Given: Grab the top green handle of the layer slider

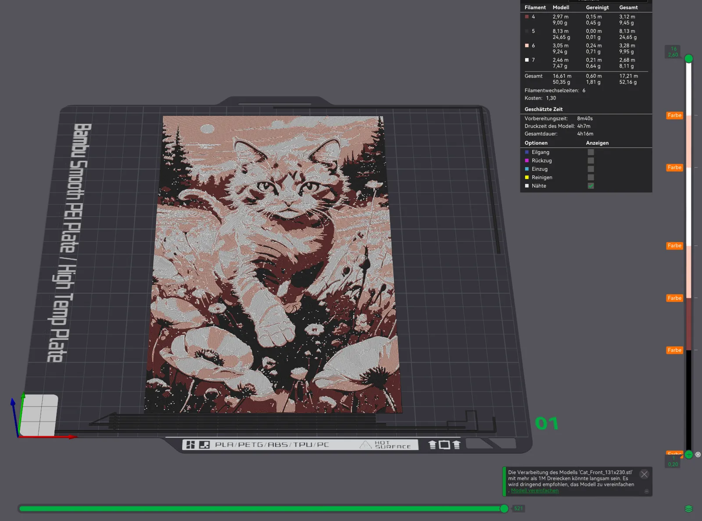Looking at the screenshot, I should pyautogui.click(x=689, y=59).
